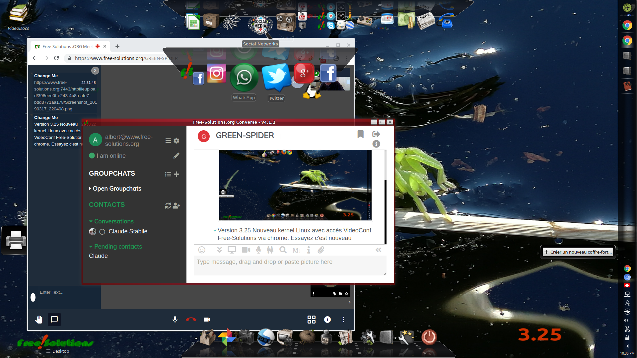
Task: Toggle the Jitsi chat panel button
Action: pyautogui.click(x=54, y=320)
